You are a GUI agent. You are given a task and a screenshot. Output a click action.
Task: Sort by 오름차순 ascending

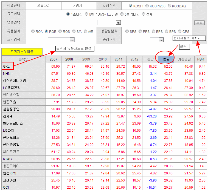point(44,5)
